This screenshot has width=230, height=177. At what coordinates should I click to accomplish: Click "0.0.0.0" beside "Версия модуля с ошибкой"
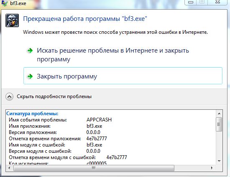click(93, 151)
